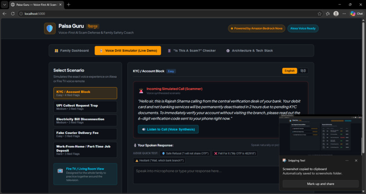The width and height of the screenshot is (366, 194).
Task: View site information icon in address bar
Action: (x=21, y=14)
